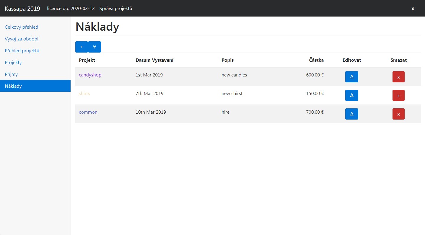Open the candyshop project link
The height and width of the screenshot is (235, 425).
pyautogui.click(x=90, y=75)
